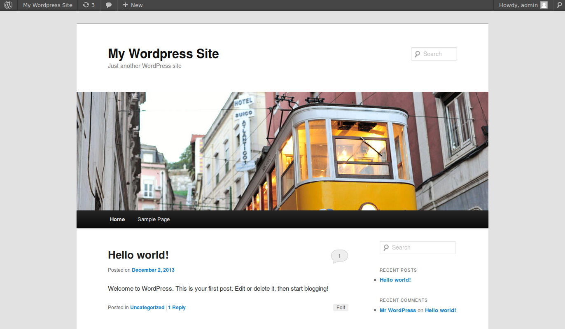Go to Sample Page in navigation
Screen dimensions: 565x329
click(x=154, y=219)
